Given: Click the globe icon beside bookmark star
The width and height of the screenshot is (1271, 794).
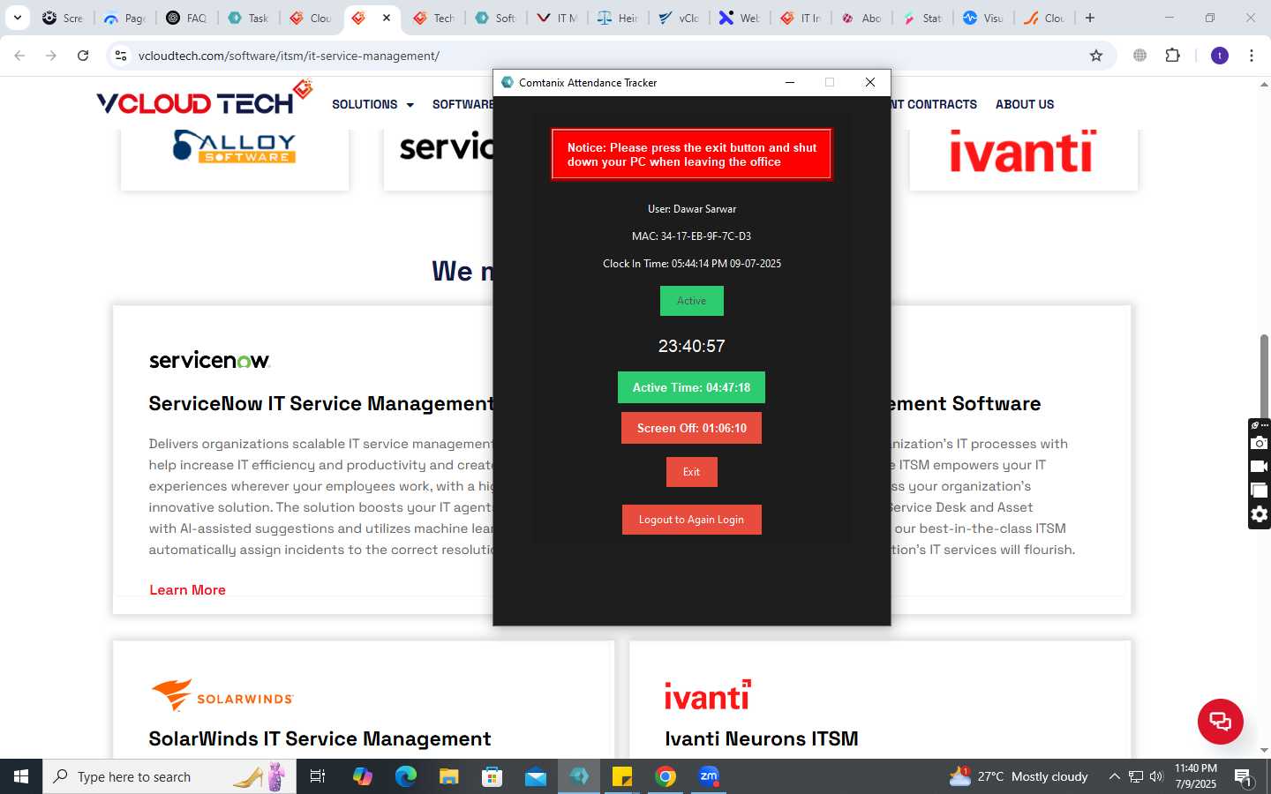Looking at the screenshot, I should [x=1139, y=56].
